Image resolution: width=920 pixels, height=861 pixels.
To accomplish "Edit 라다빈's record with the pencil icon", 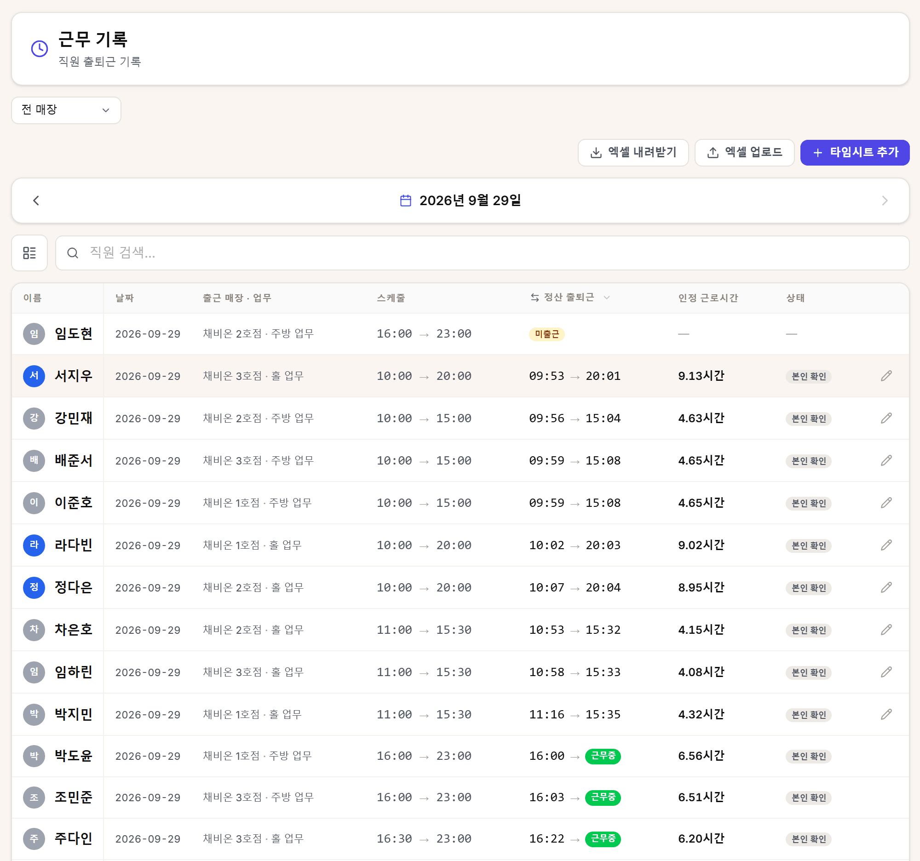I will (x=886, y=545).
